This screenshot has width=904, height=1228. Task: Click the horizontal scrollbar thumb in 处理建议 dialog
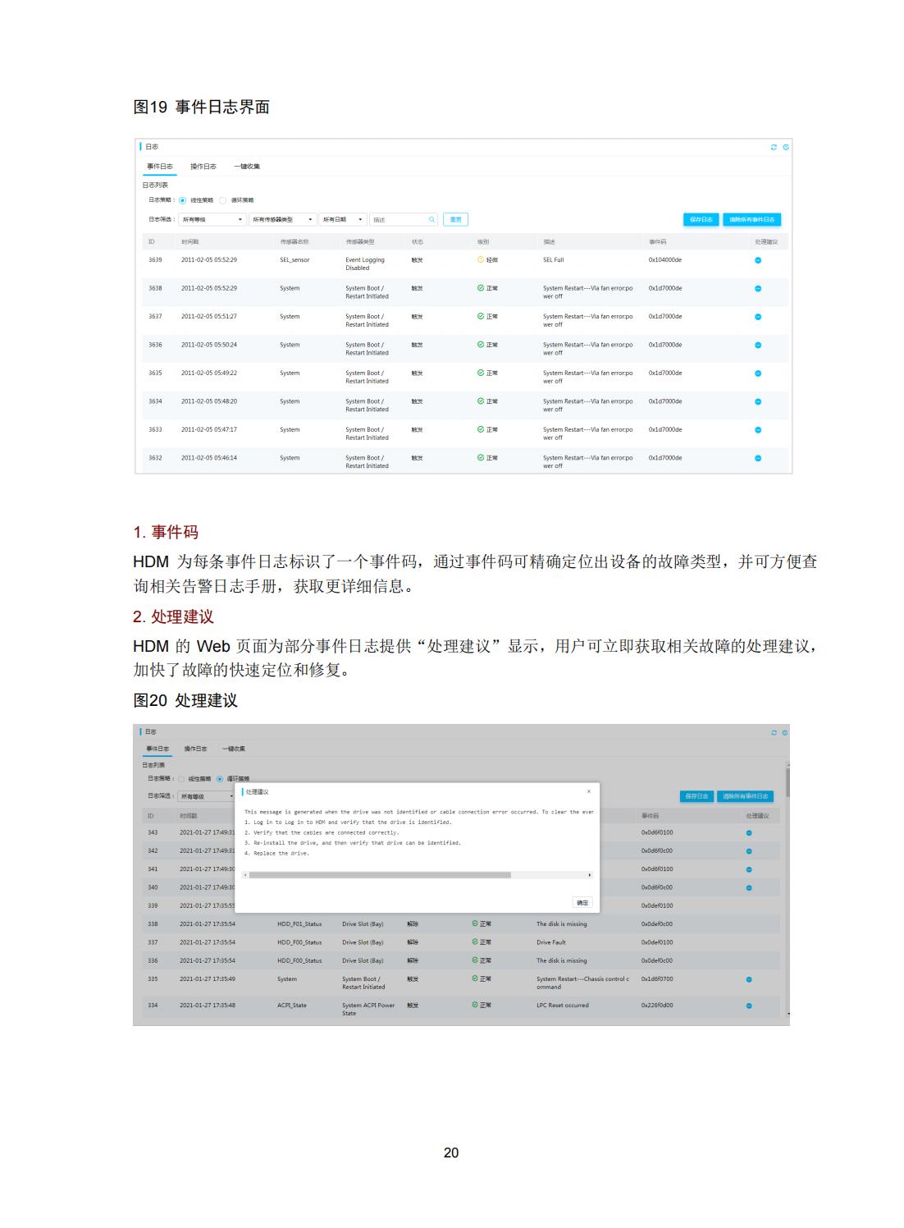coord(380,875)
